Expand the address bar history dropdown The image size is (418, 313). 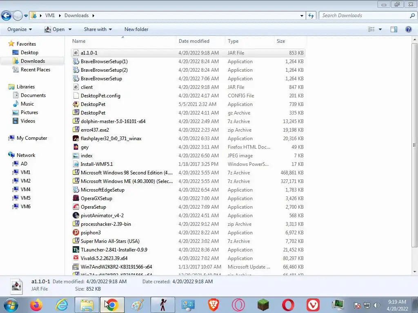[302, 16]
